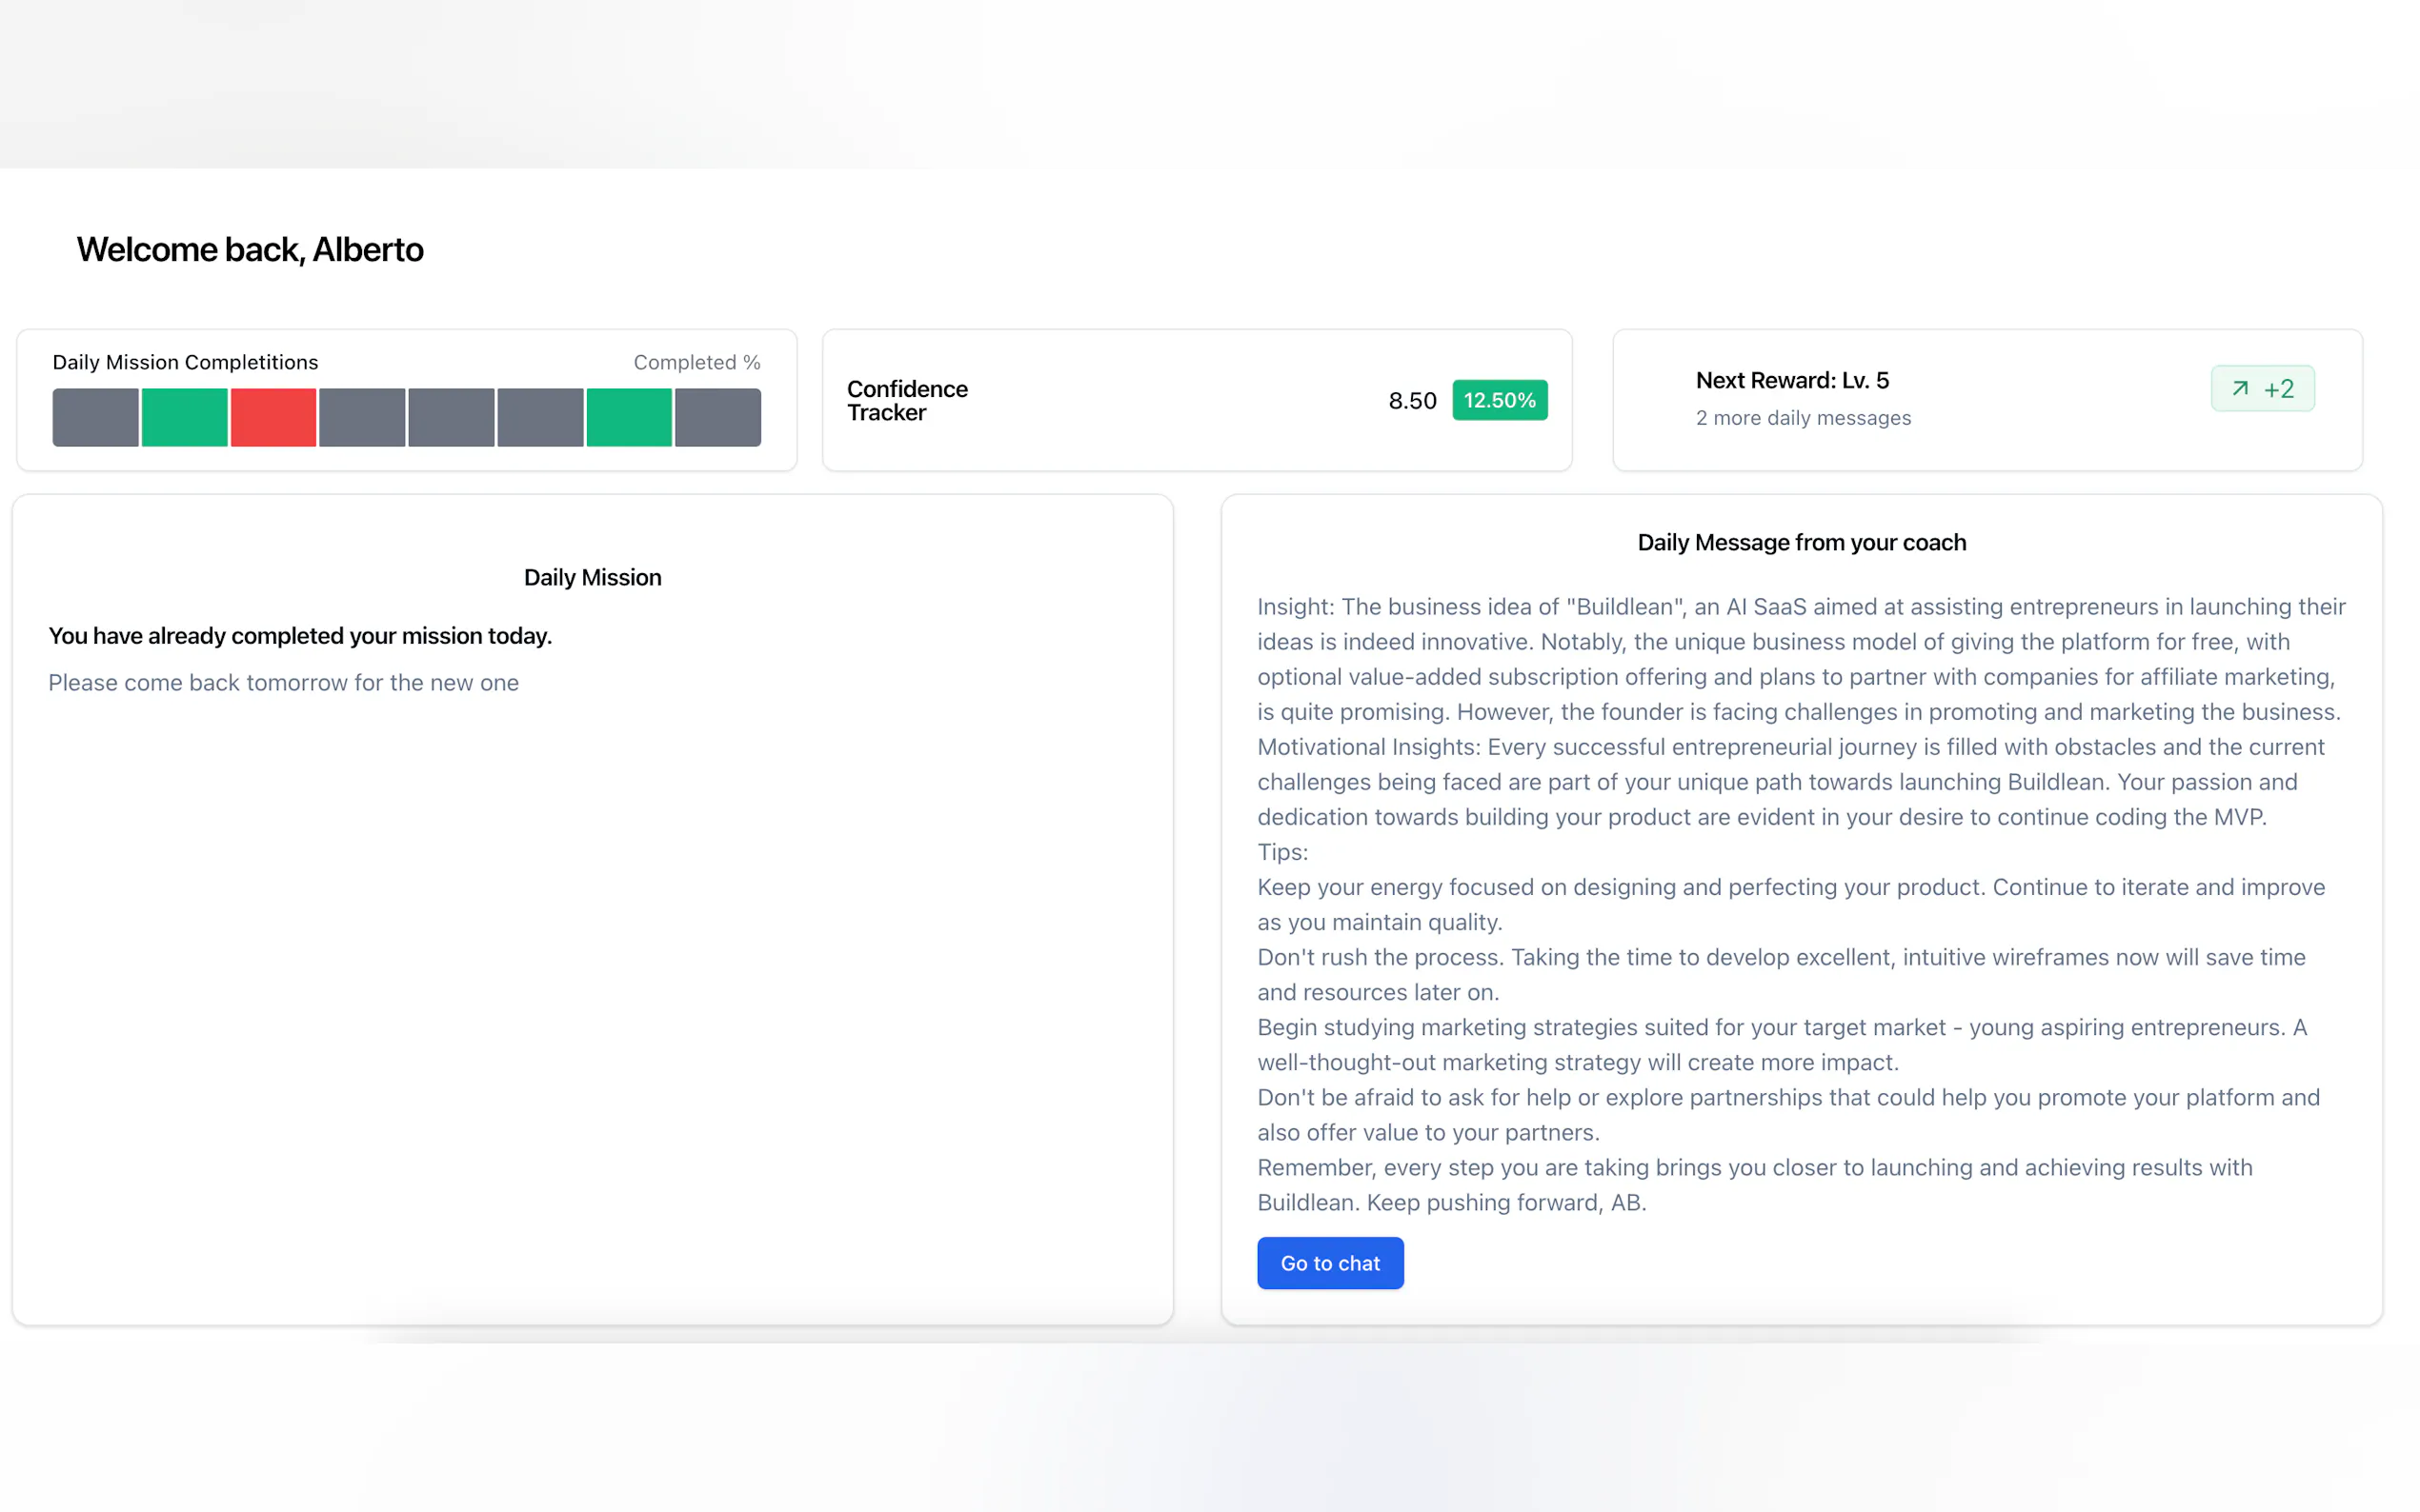Viewport: 2420px width, 1512px height.
Task: Click the green 12.50% percentage badge
Action: pyautogui.click(x=1499, y=400)
